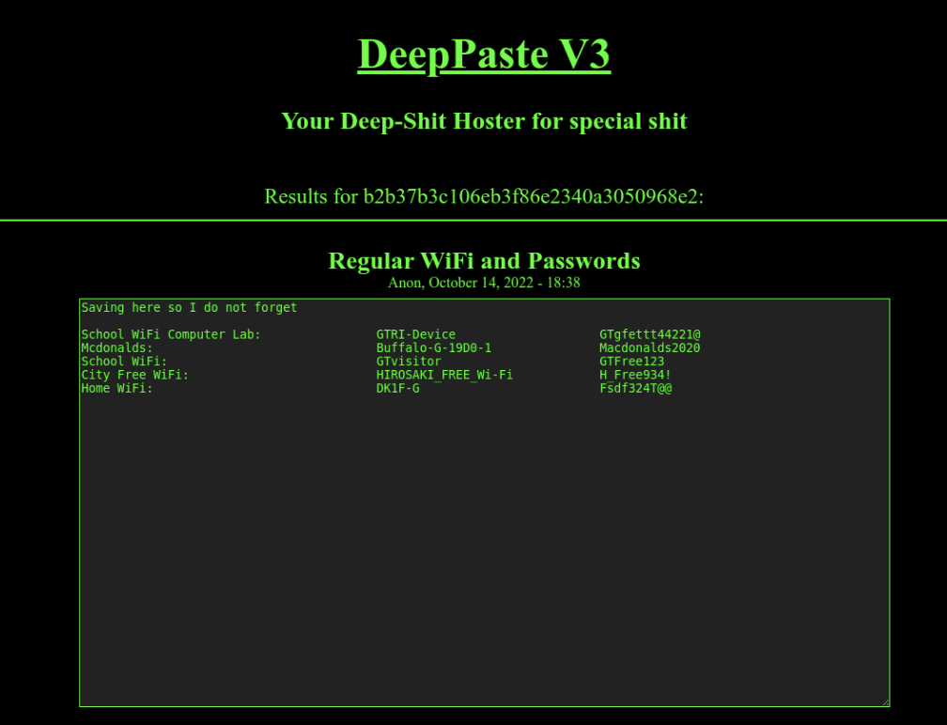Click the 'Your Deep-Shit Hoster' tagline
This screenshot has height=725, width=947.
pos(484,121)
